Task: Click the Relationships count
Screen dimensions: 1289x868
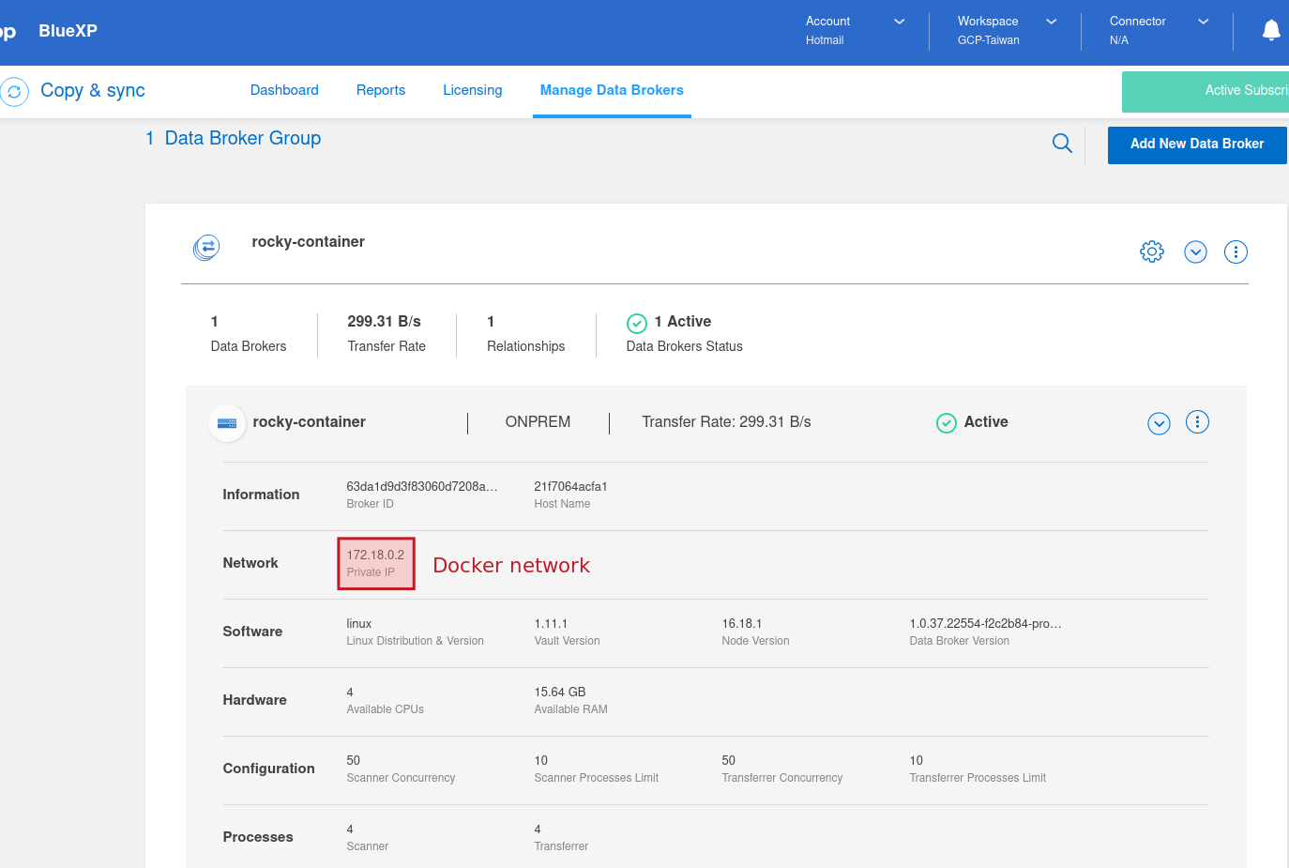Action: [491, 322]
